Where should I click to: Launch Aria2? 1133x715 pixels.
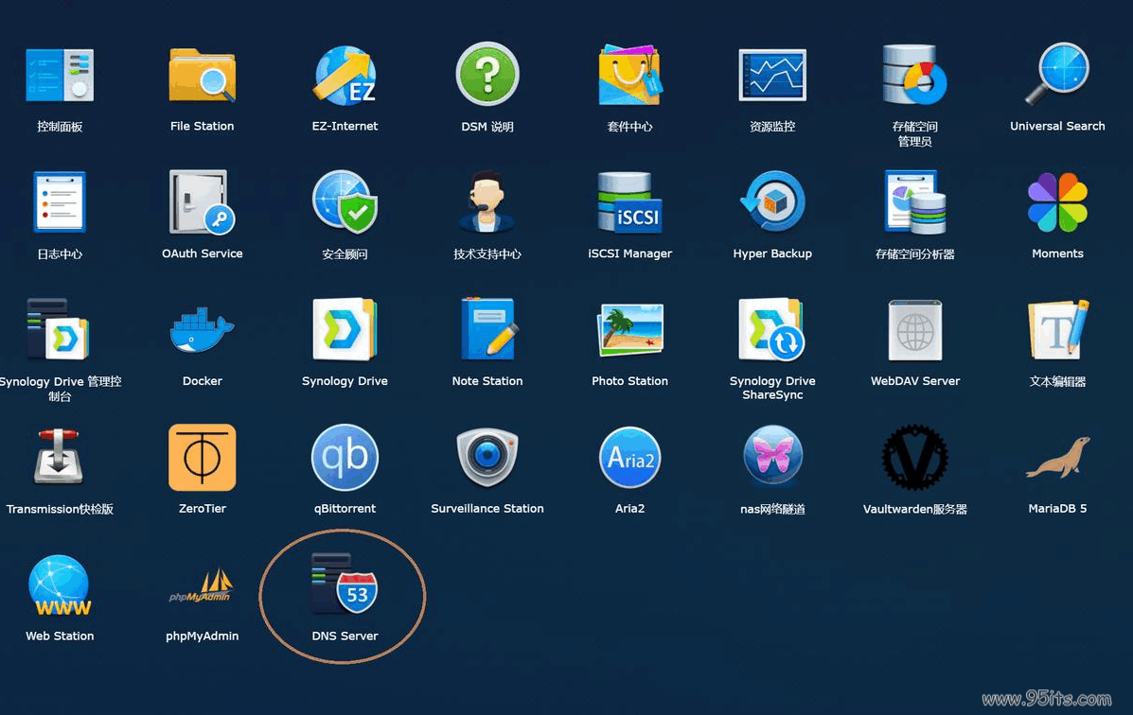click(x=630, y=457)
